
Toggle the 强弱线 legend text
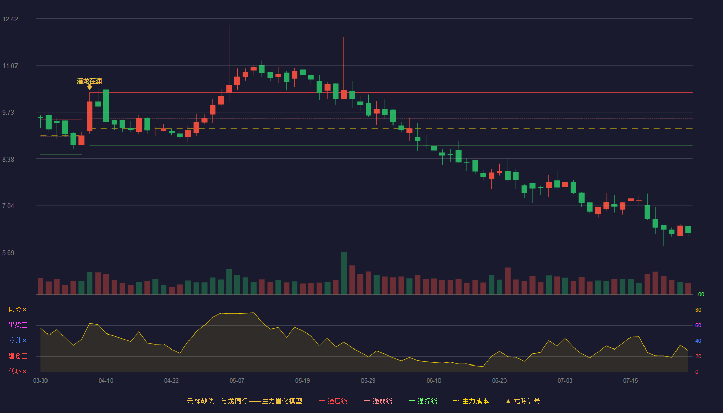(382, 401)
